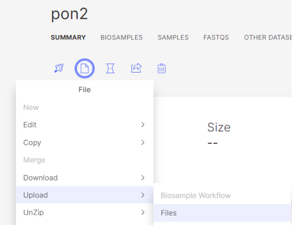Open the Download menu entry
The height and width of the screenshot is (226, 292).
85,178
